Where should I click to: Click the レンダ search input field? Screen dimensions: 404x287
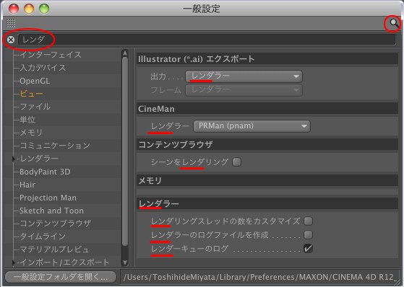click(207, 40)
